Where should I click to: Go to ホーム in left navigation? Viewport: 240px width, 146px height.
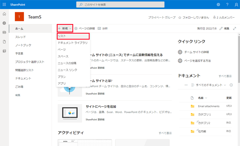(x=30, y=29)
